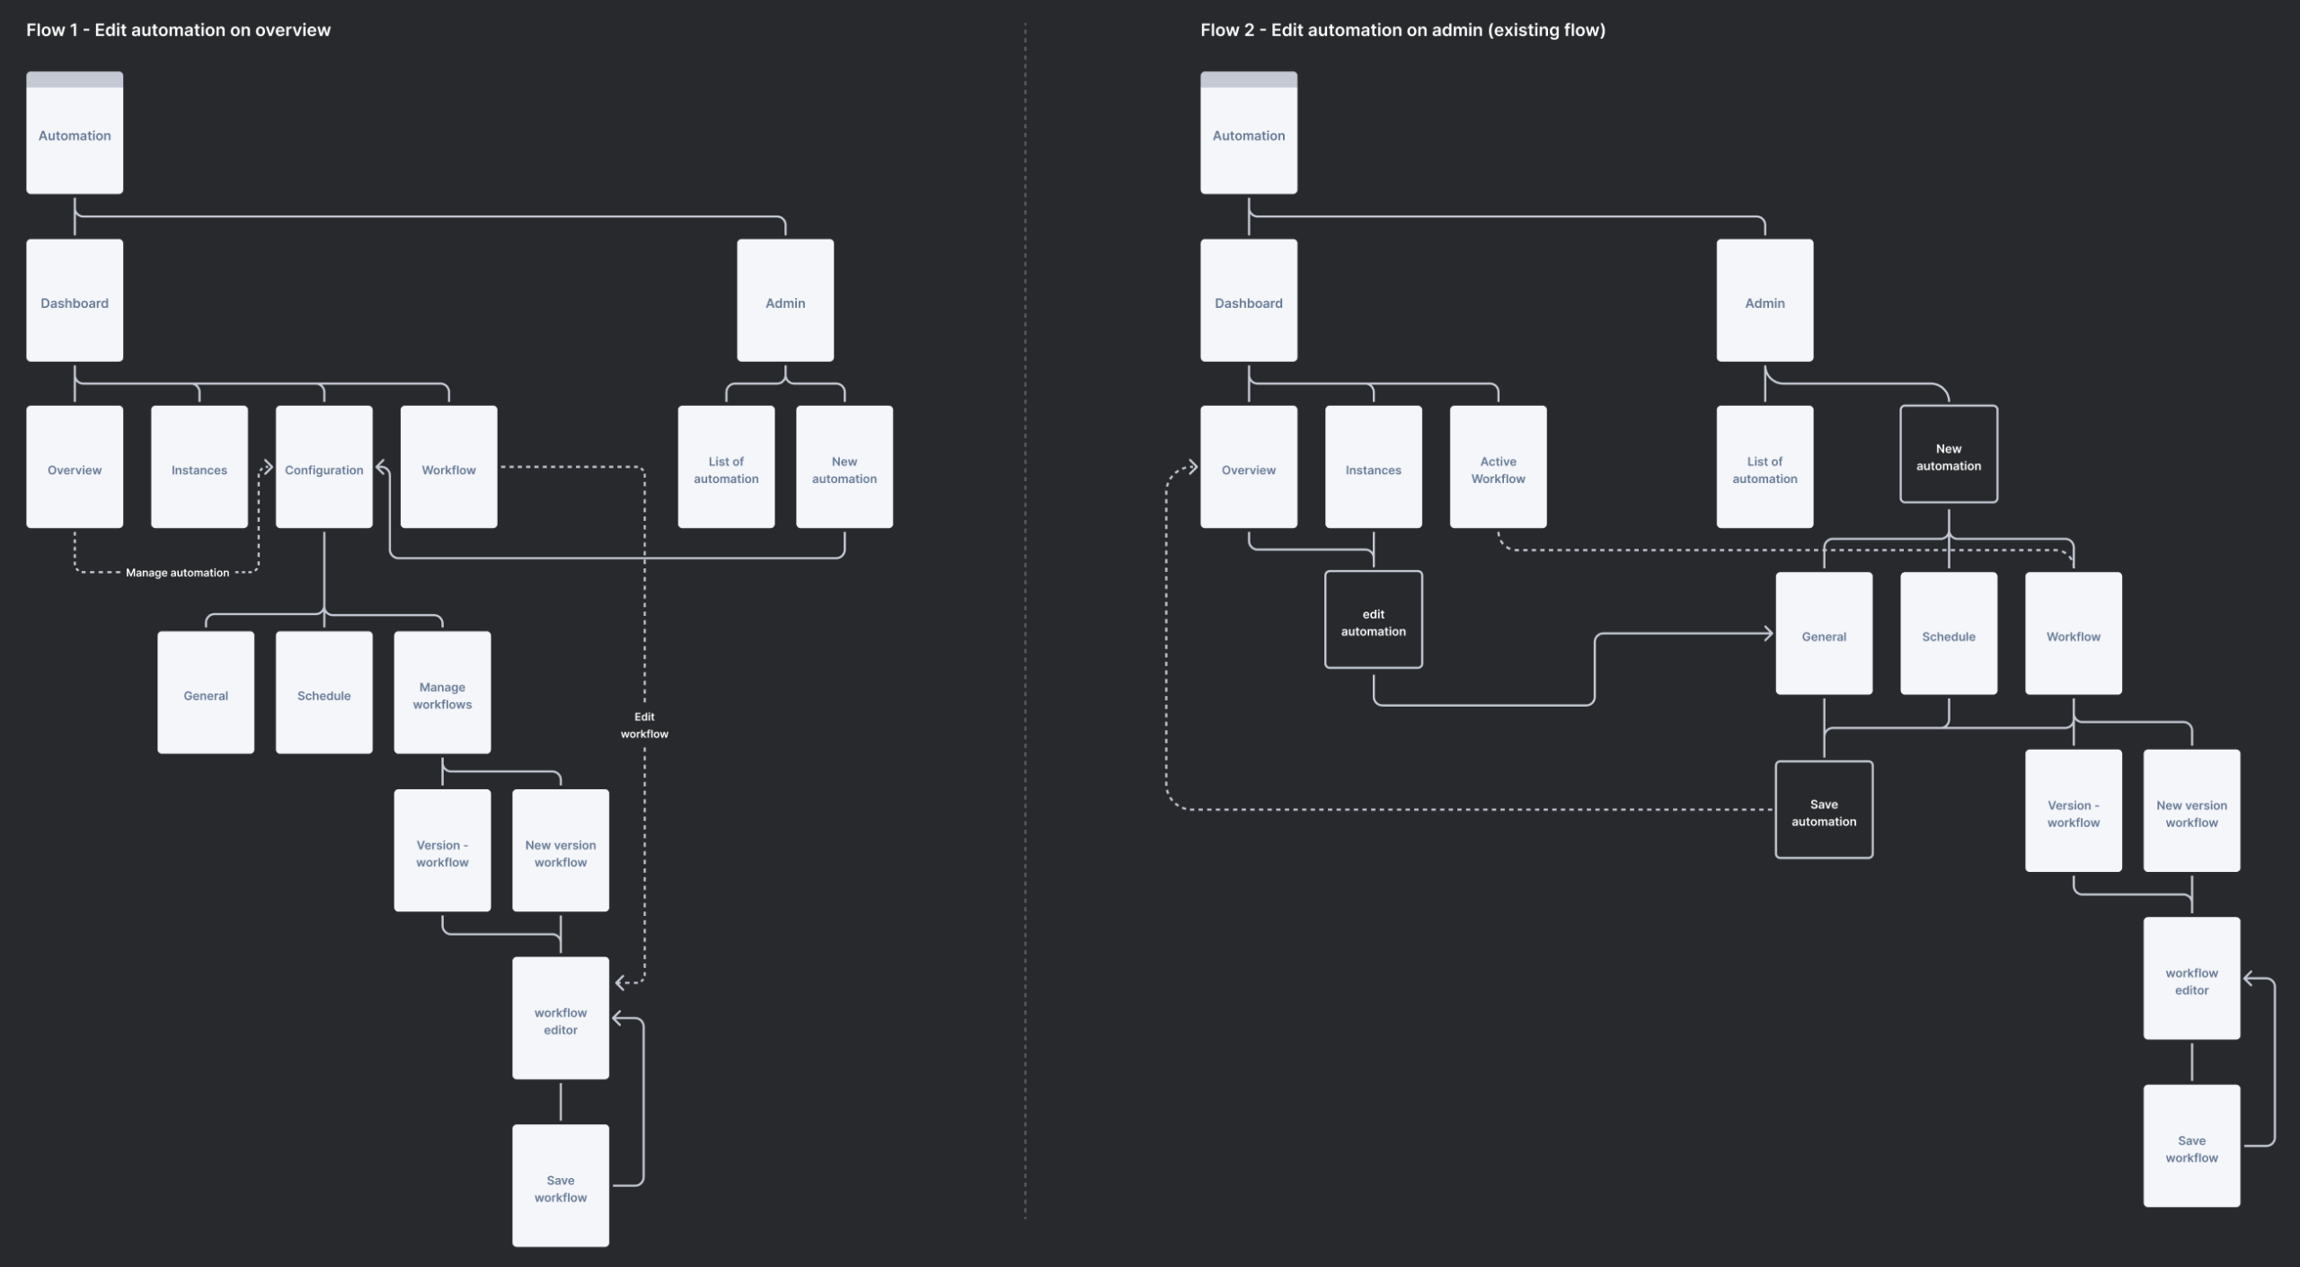Select the Save automation node
This screenshot has width=2300, height=1267.
pyautogui.click(x=1823, y=811)
